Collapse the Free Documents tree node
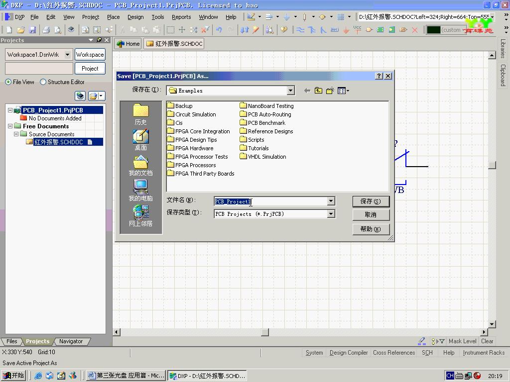510x382 pixels. pyautogui.click(x=10, y=126)
